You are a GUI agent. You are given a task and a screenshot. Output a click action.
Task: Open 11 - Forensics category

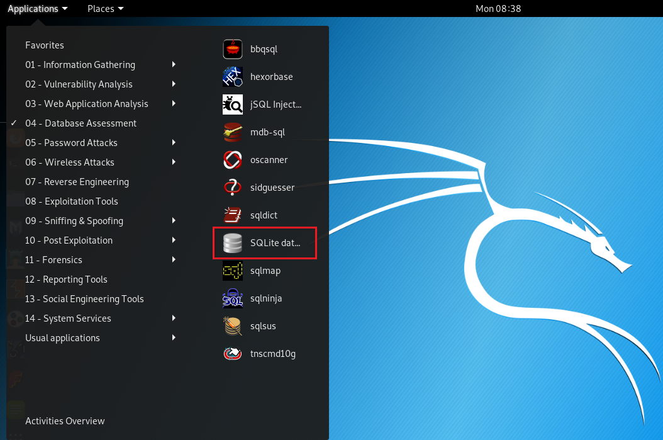click(x=53, y=260)
